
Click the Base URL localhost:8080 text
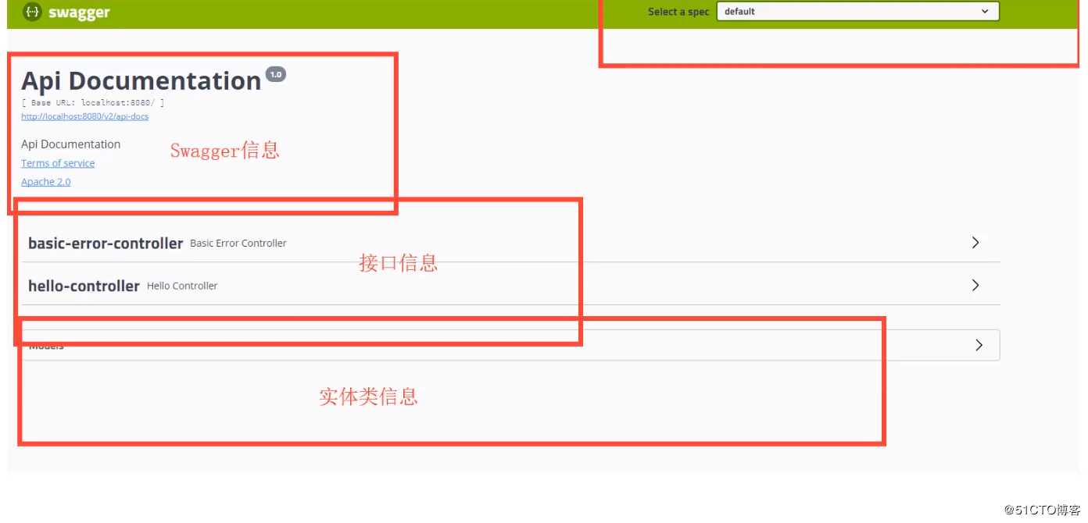(93, 103)
